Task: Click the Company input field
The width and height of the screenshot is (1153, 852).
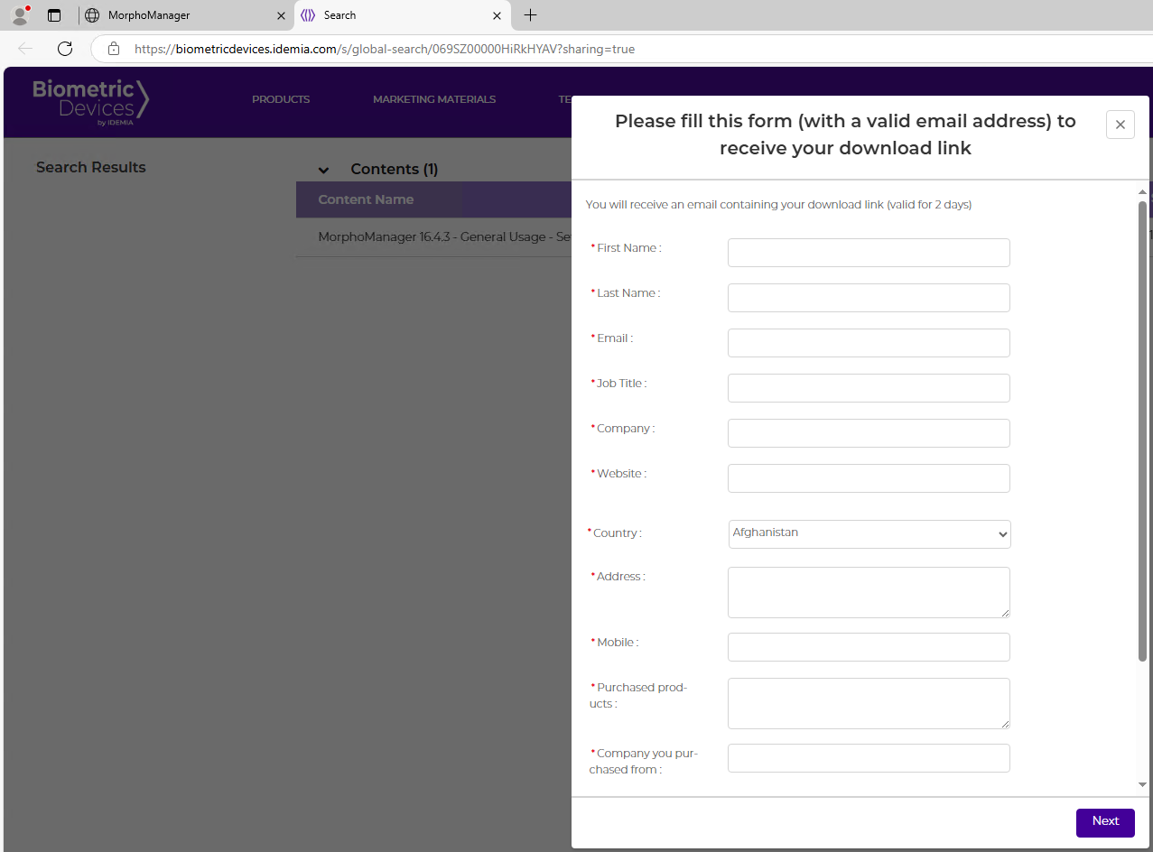Action: coord(869,433)
